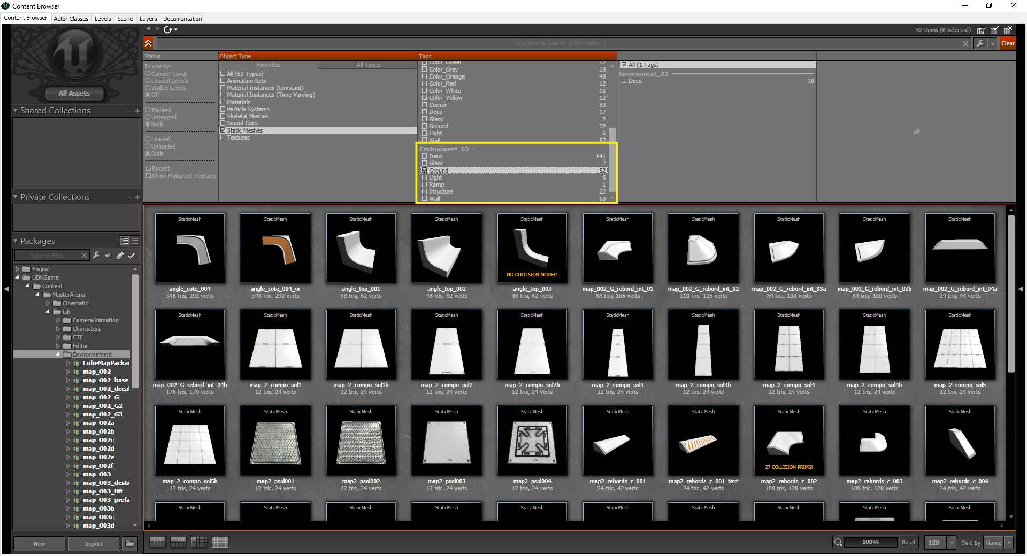Enable the Recent checkbox

click(148, 168)
